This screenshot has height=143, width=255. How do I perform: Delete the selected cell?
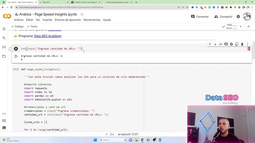(242, 44)
